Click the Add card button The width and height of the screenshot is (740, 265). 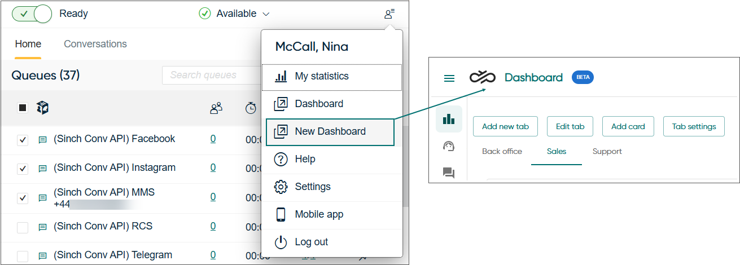click(628, 126)
